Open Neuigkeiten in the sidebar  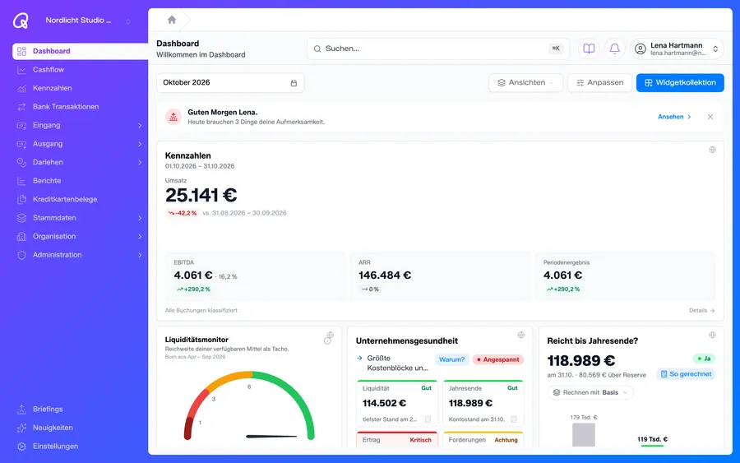click(x=80, y=428)
